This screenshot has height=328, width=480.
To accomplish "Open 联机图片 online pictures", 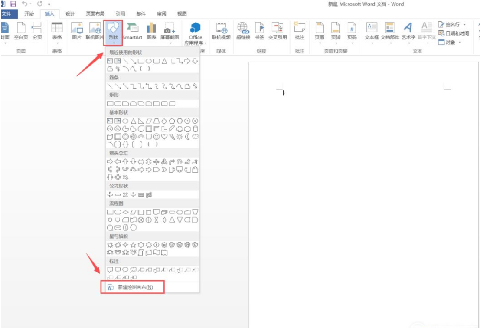I will [x=95, y=32].
